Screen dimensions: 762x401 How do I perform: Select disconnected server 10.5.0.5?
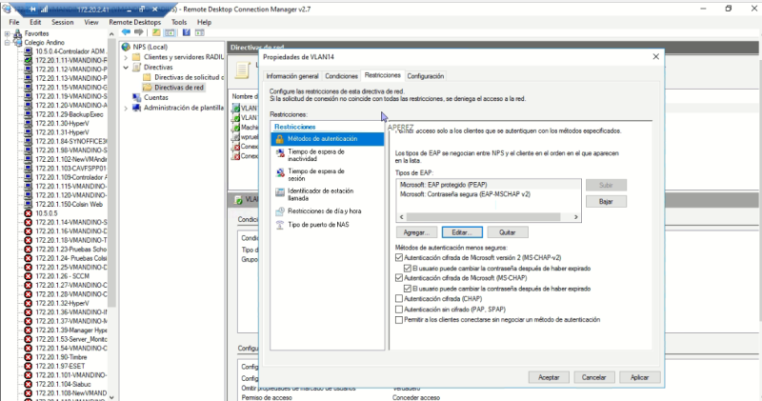(x=46, y=213)
